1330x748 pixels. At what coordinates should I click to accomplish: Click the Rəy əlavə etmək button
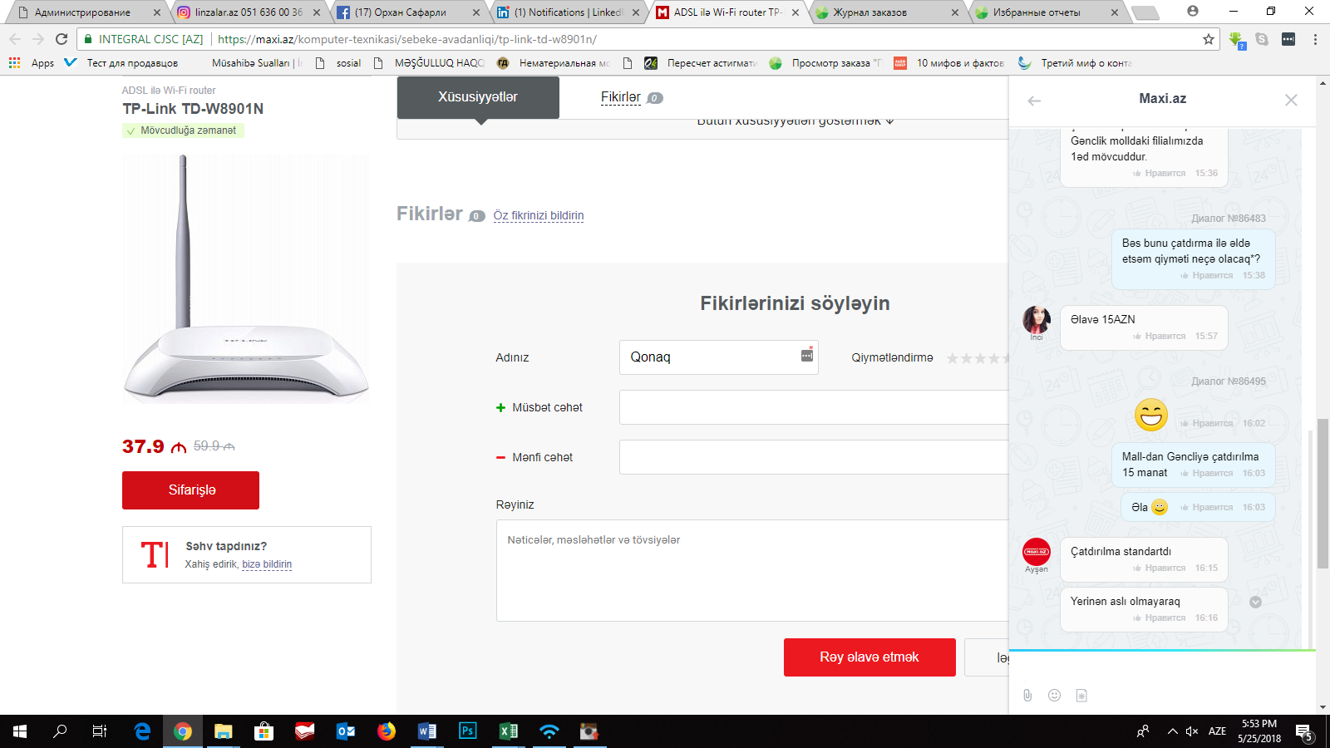[869, 657]
